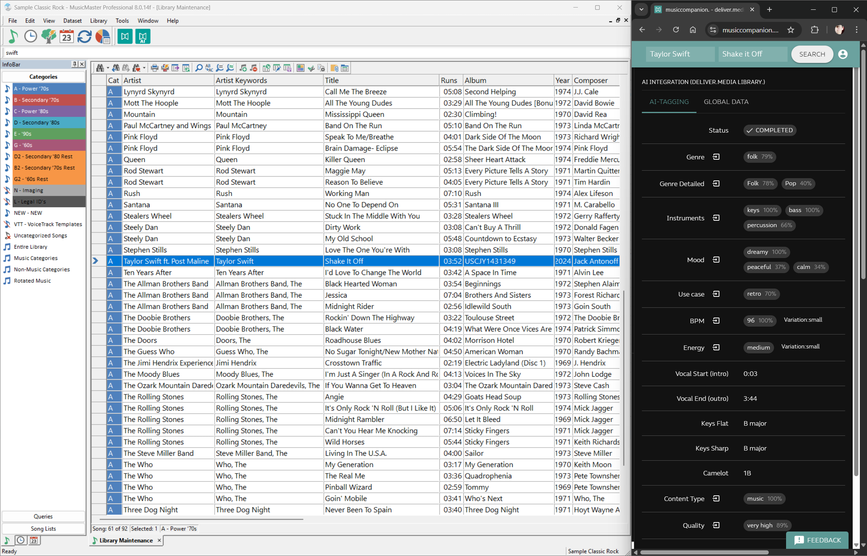Select the Pinball Wizard song row
This screenshot has height=556, width=867.
[x=356, y=487]
